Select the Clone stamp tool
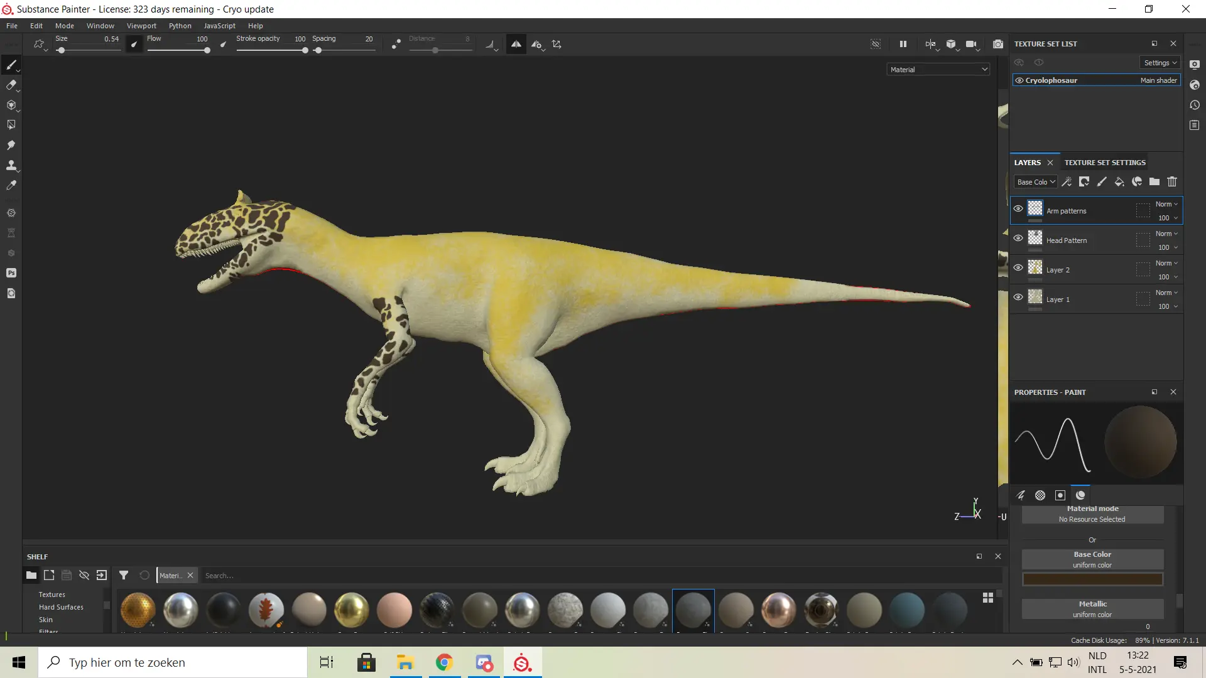This screenshot has width=1206, height=678. (x=11, y=165)
